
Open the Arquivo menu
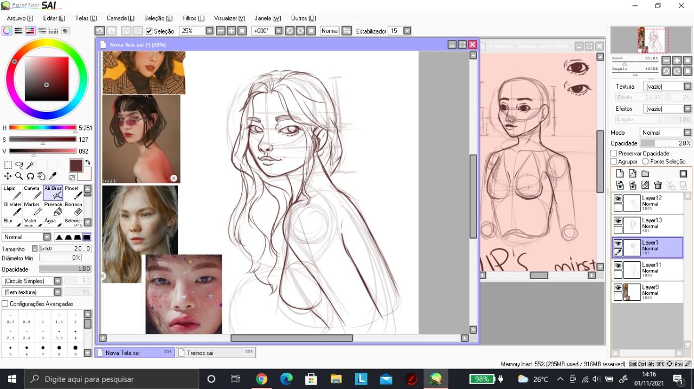[x=20, y=18]
